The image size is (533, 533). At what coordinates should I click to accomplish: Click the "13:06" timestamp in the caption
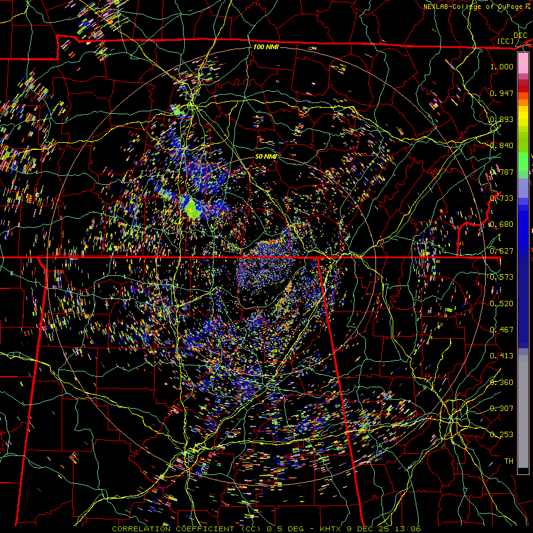click(407, 529)
